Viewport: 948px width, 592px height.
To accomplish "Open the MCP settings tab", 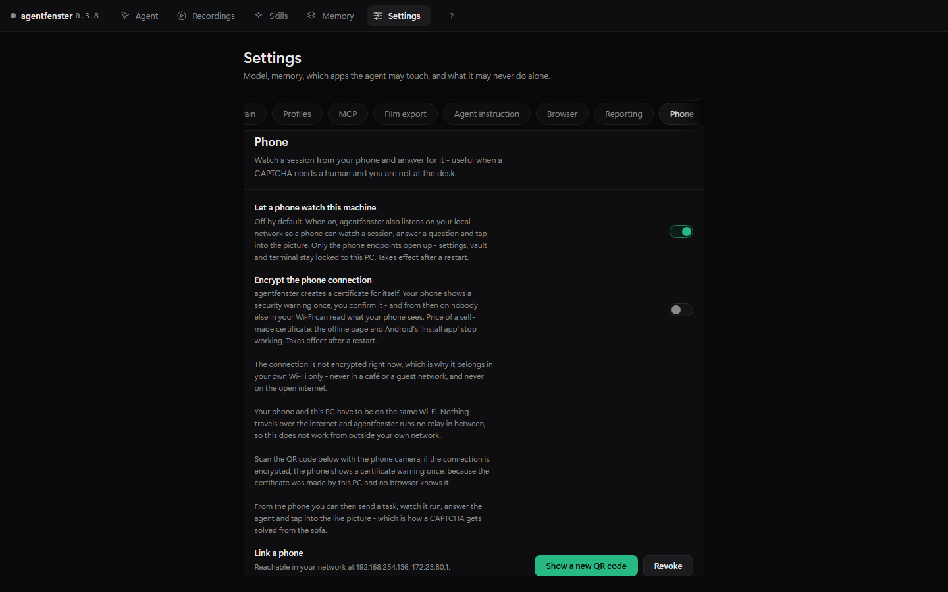I will point(348,114).
